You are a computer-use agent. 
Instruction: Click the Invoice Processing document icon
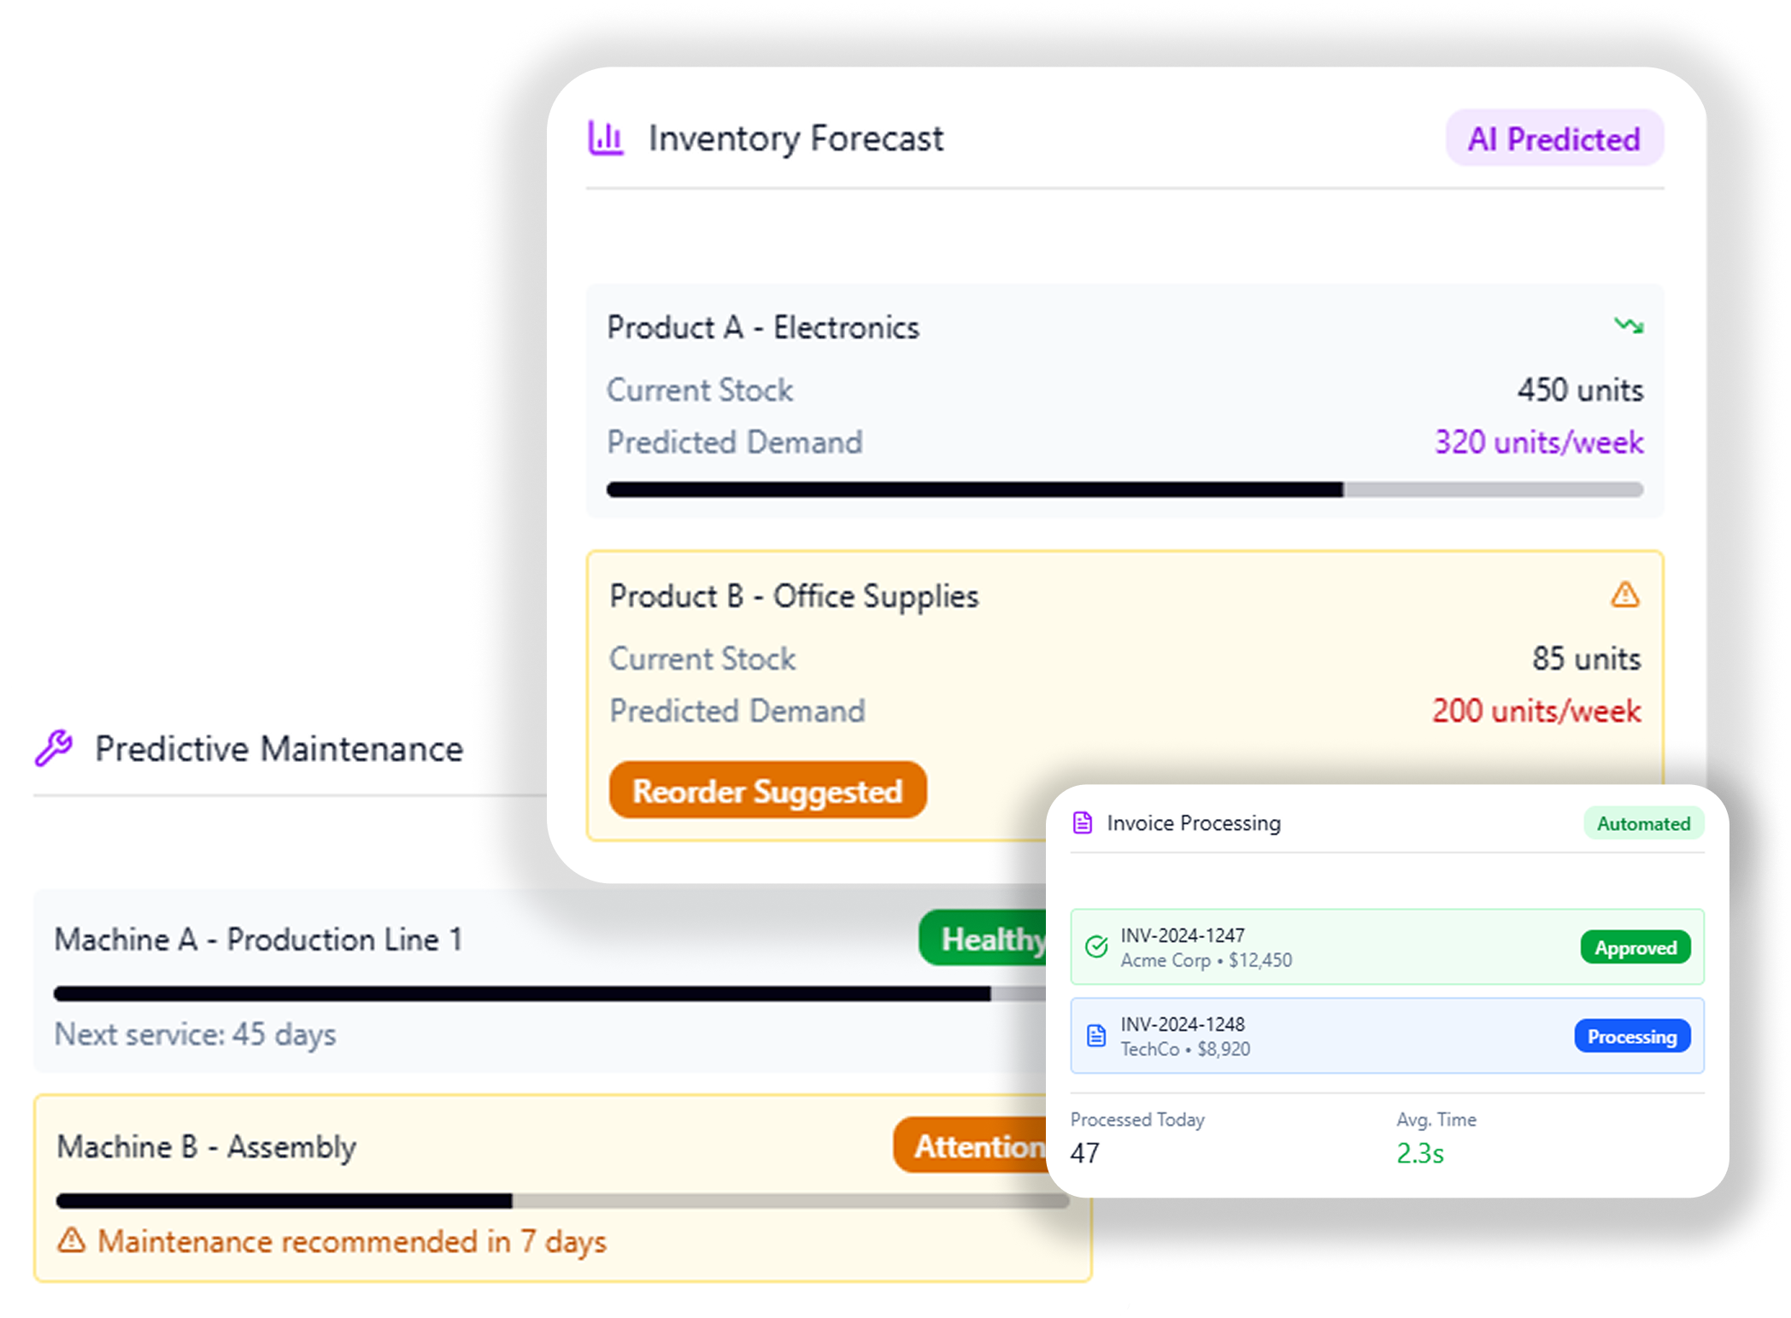point(1083,823)
